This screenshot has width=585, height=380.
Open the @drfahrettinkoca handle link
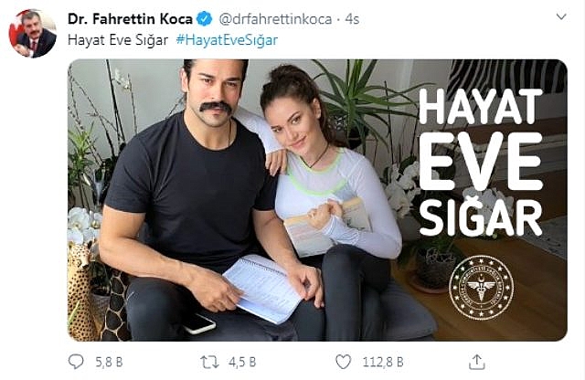click(271, 19)
